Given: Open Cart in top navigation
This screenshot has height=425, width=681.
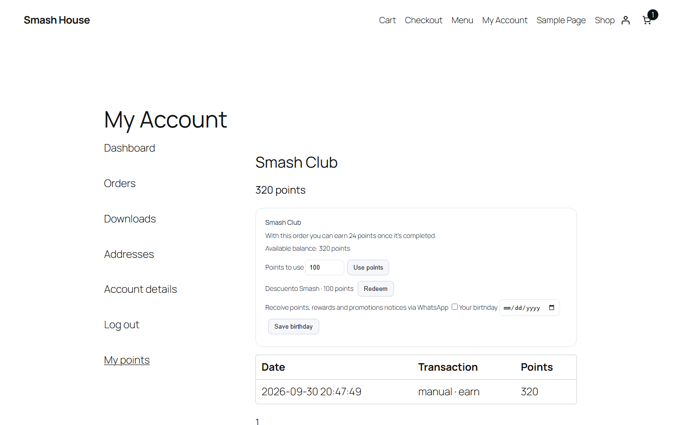Looking at the screenshot, I should [x=387, y=20].
